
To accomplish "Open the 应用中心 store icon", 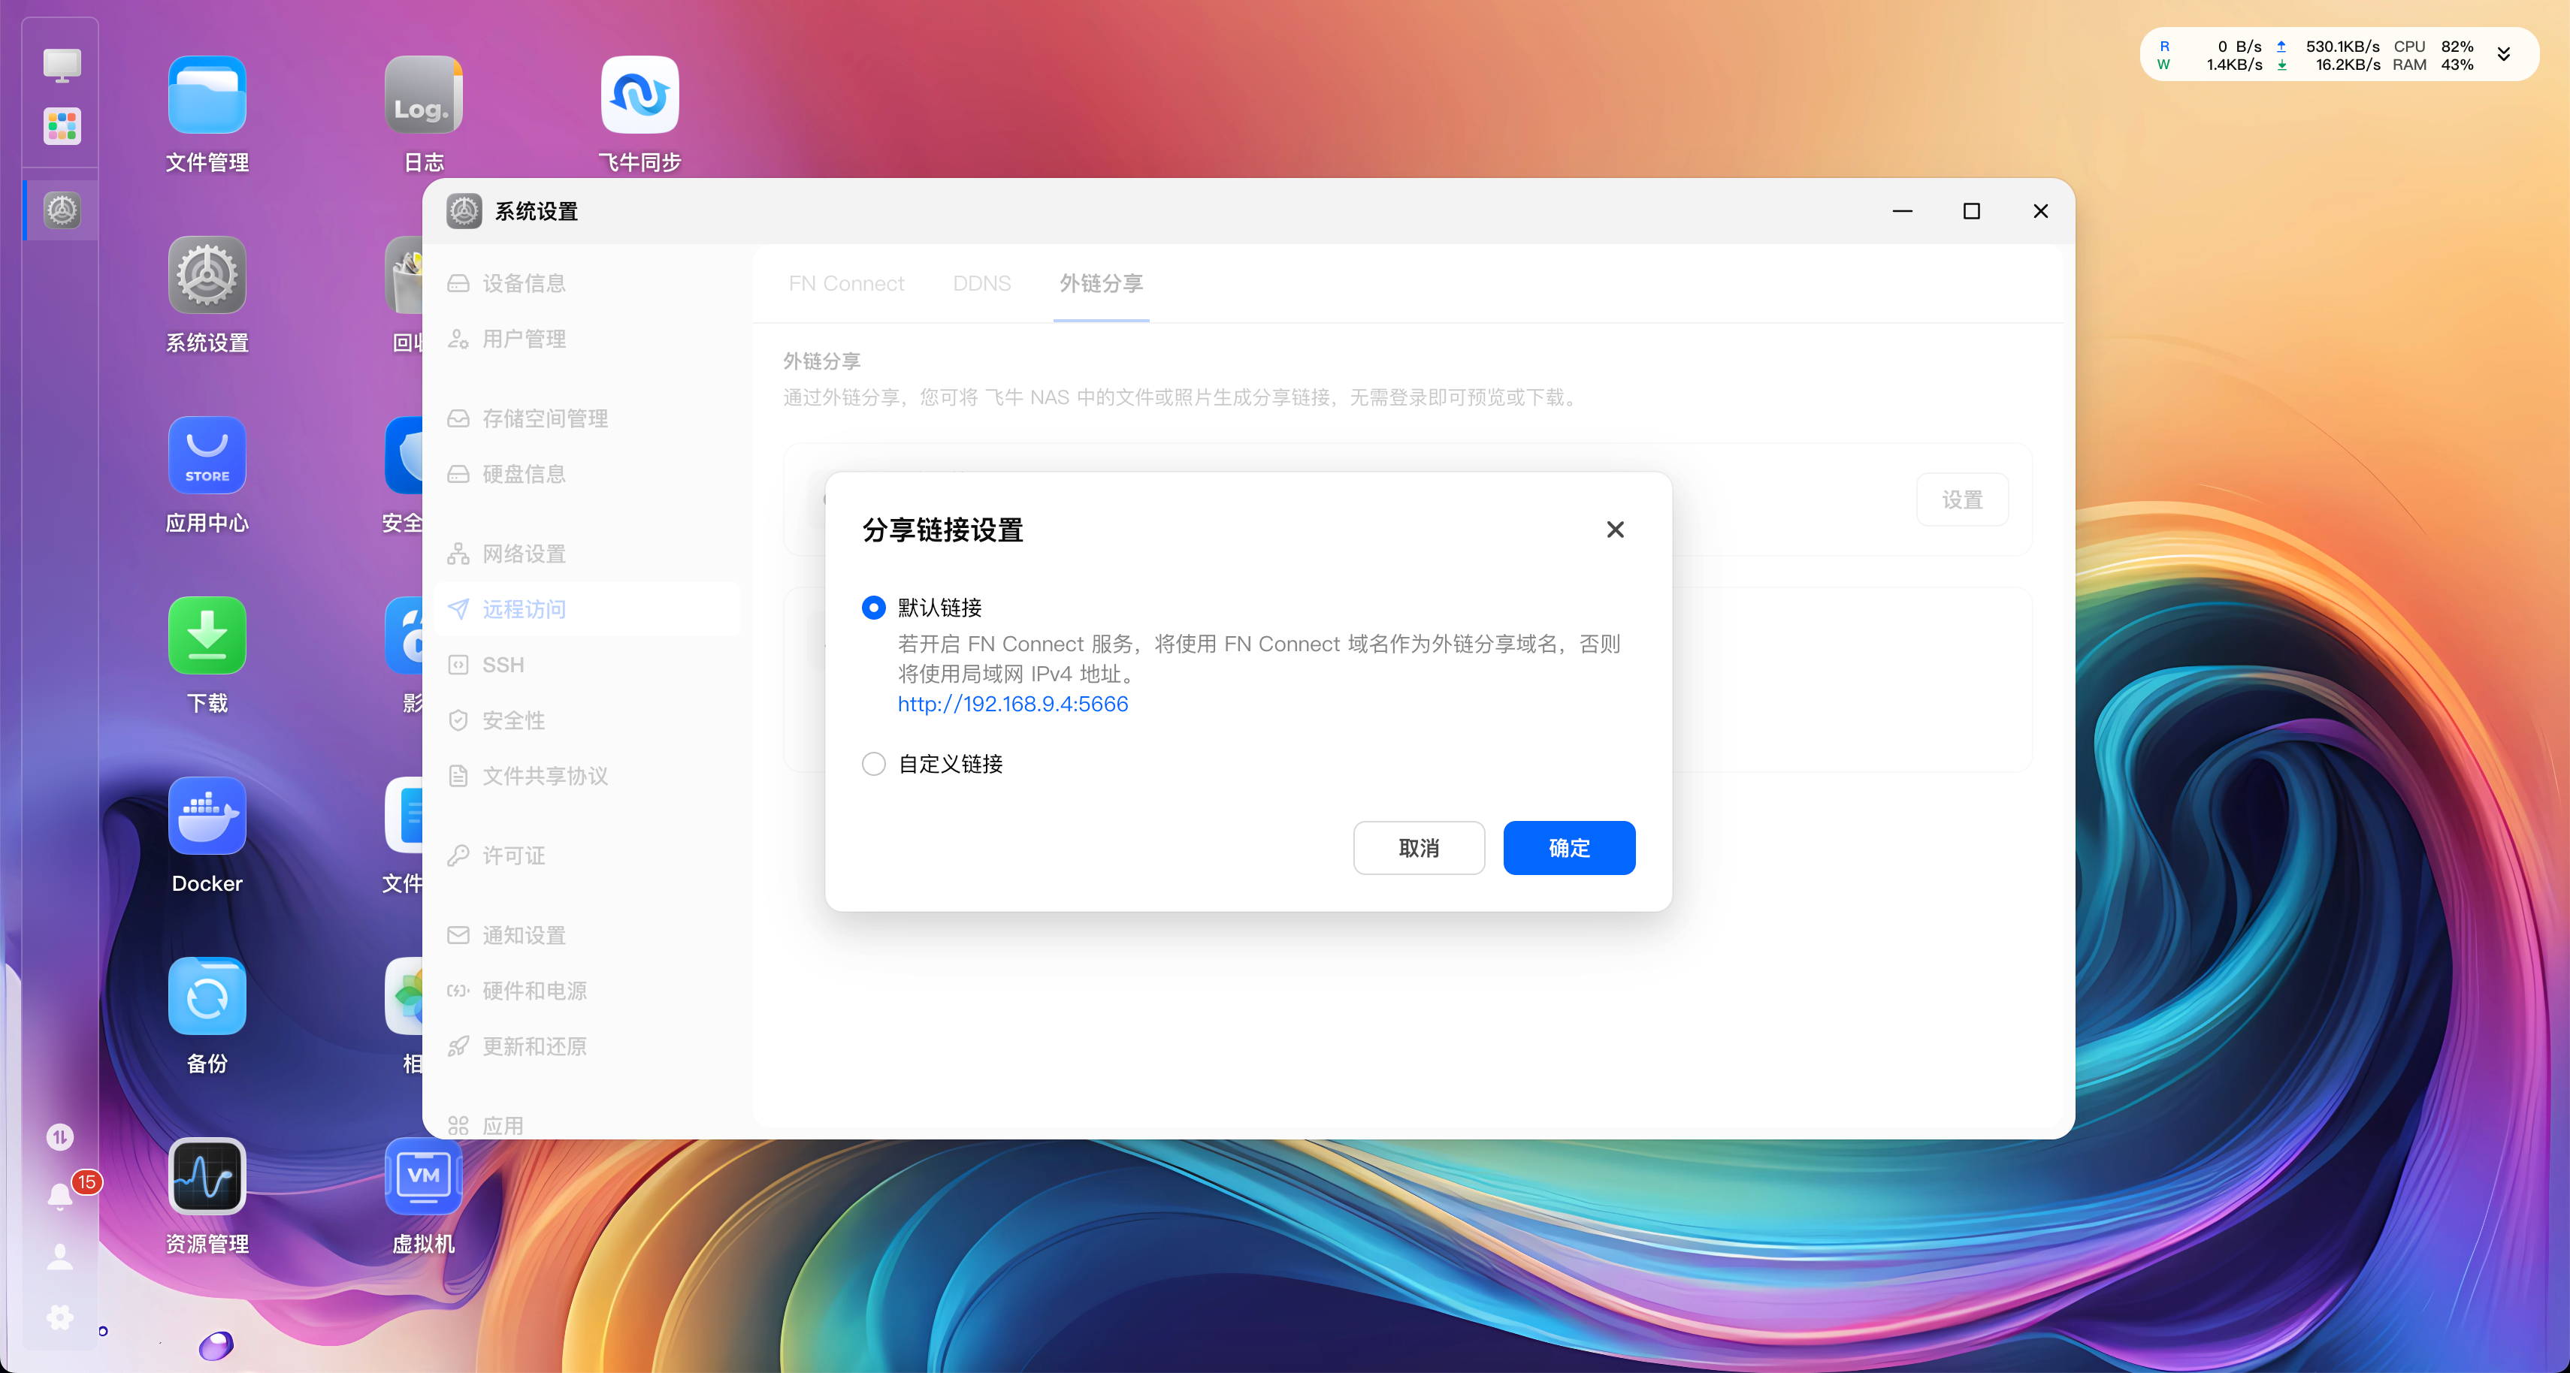I will click(x=207, y=456).
